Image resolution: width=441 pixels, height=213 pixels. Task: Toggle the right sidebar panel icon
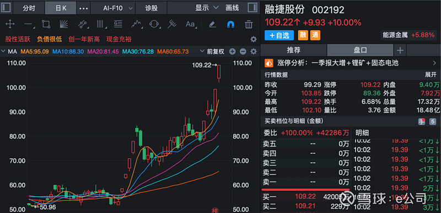pyautogui.click(x=252, y=7)
